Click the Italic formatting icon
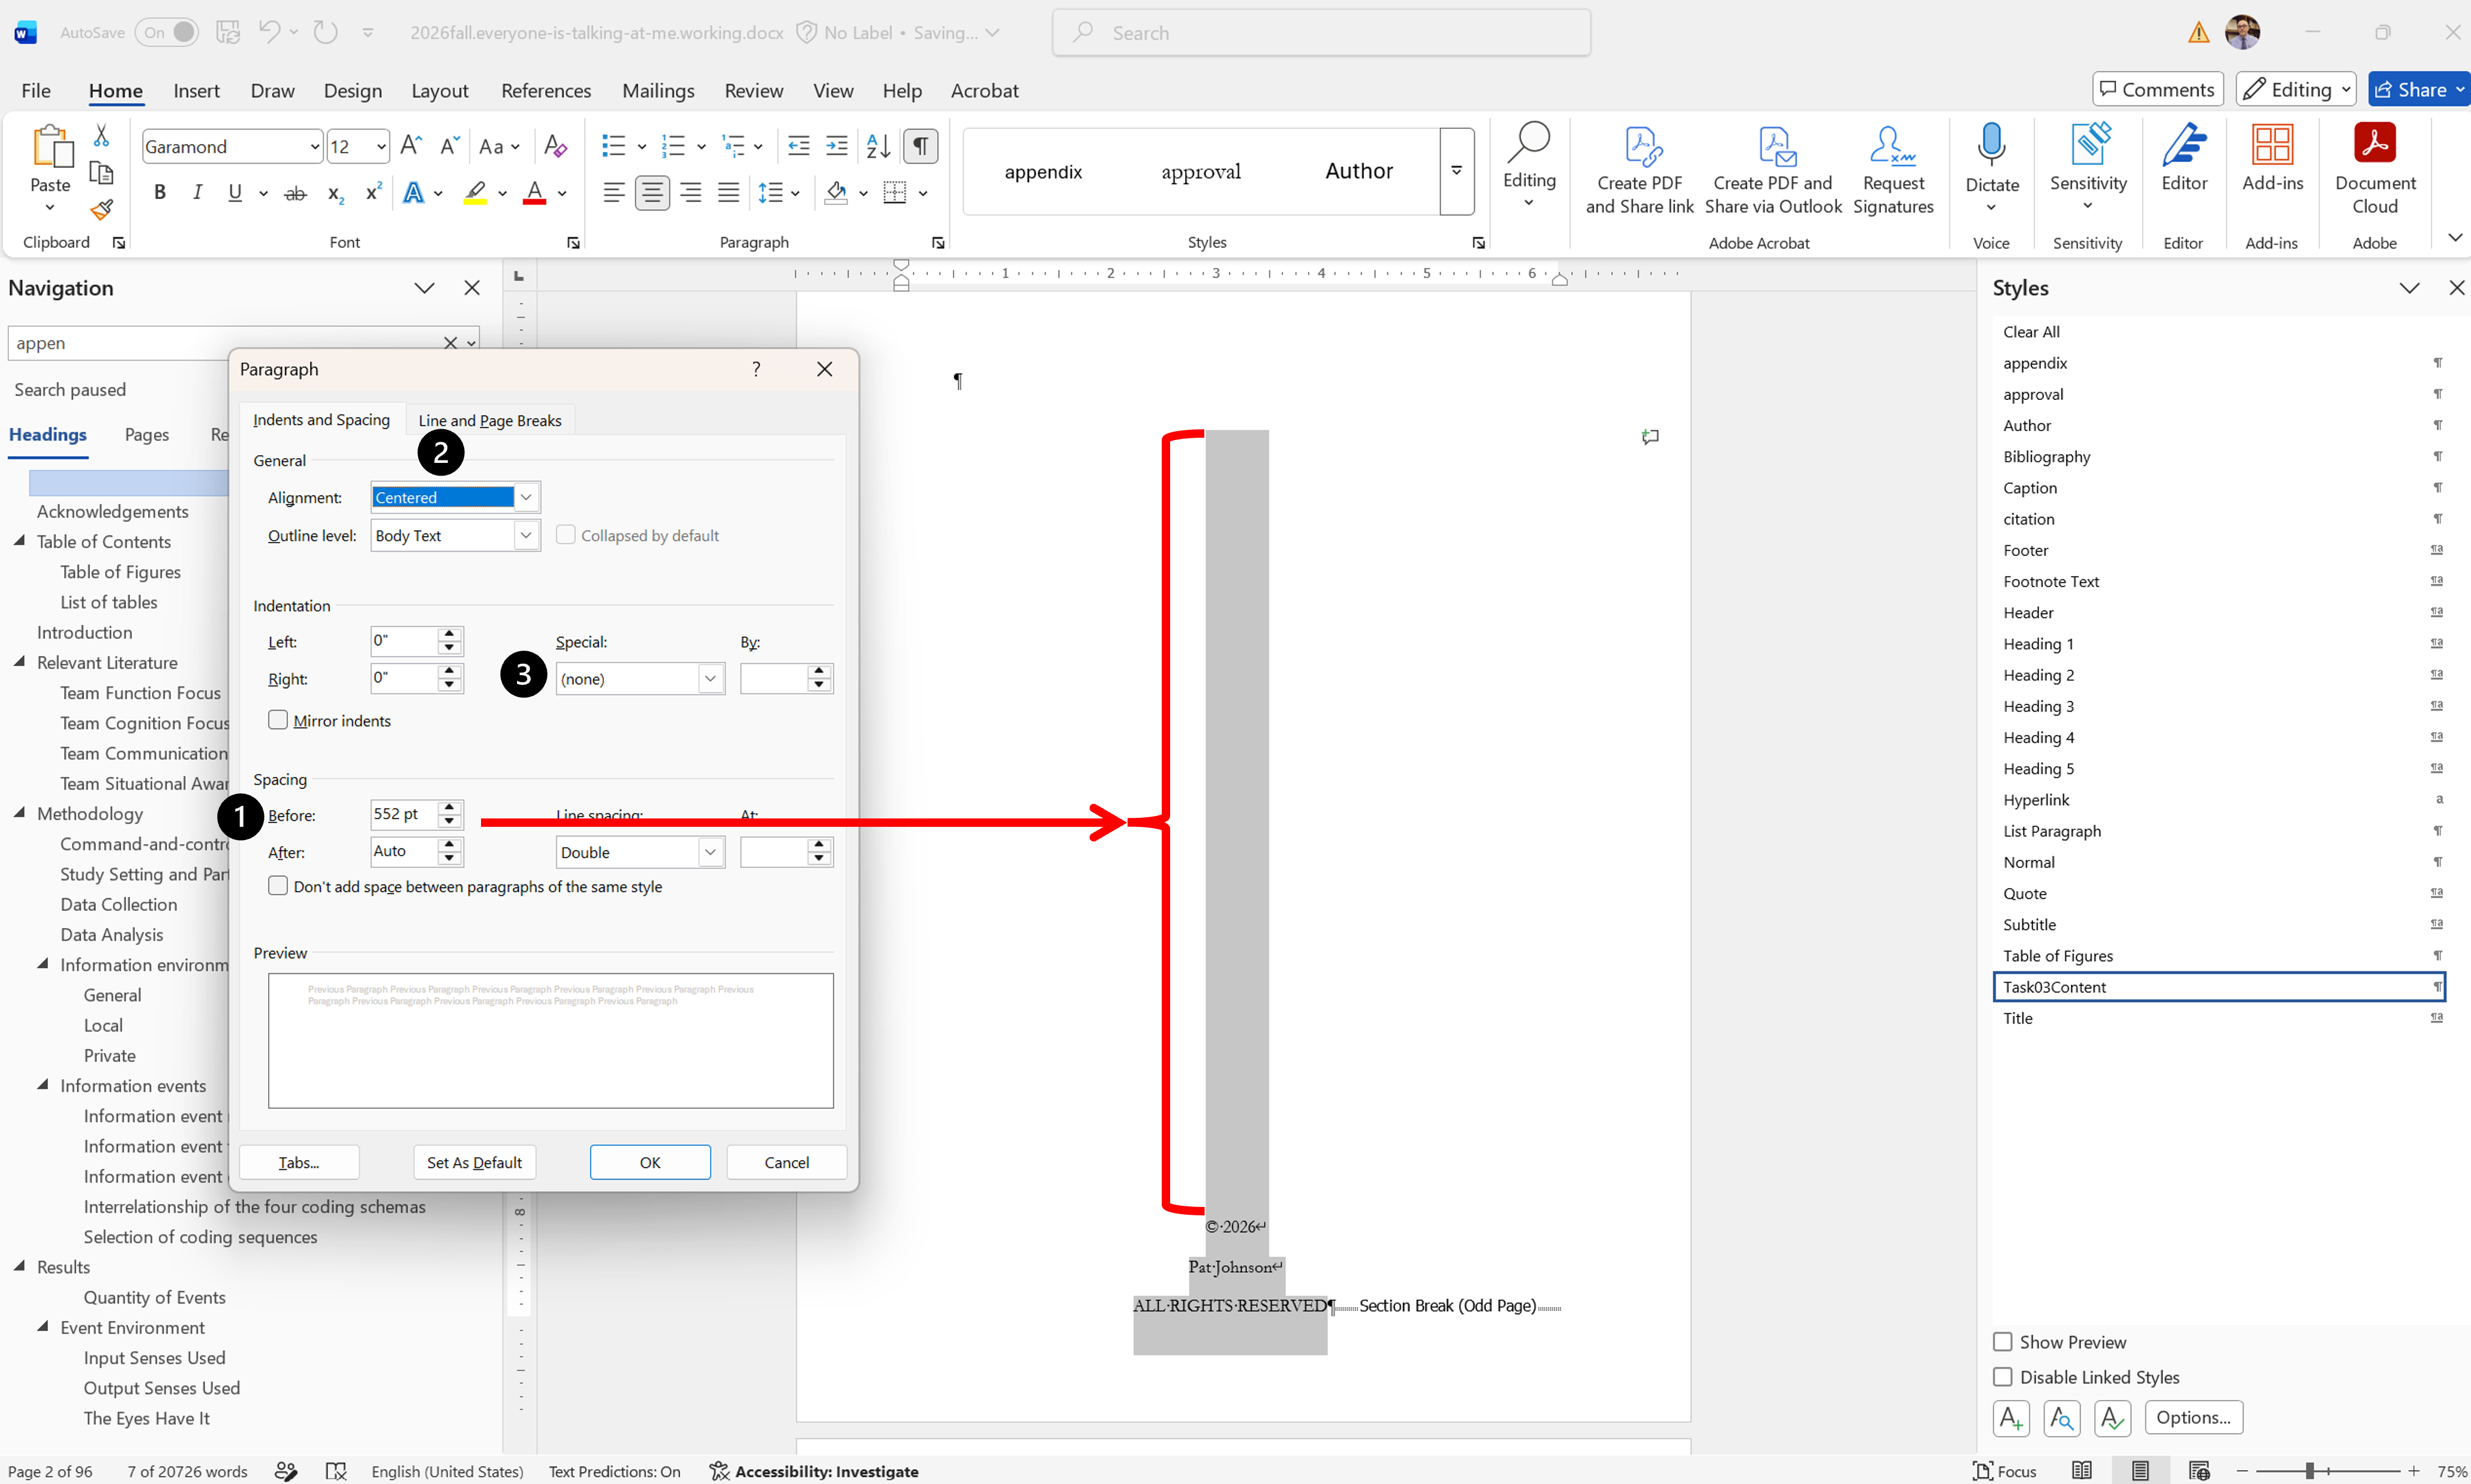Viewport: 2471px width, 1484px height. point(197,193)
